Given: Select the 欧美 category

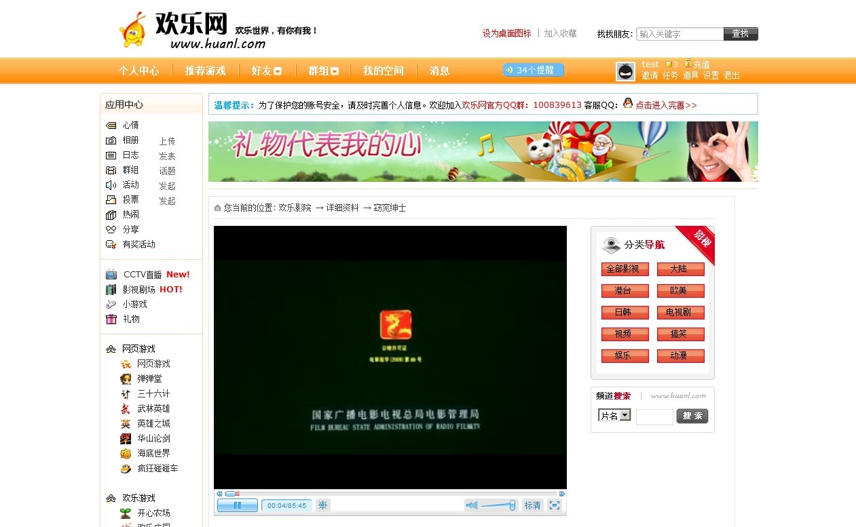Looking at the screenshot, I should coord(680,291).
